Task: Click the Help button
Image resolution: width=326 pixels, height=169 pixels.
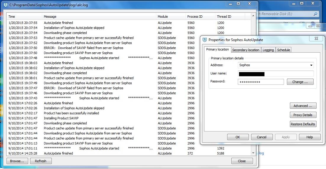Action: pyautogui.click(x=309, y=137)
